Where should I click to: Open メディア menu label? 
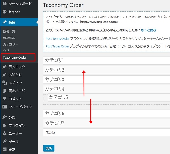[x=15, y=83]
